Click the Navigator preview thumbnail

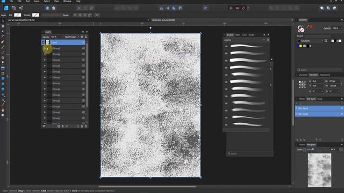pos(319,170)
